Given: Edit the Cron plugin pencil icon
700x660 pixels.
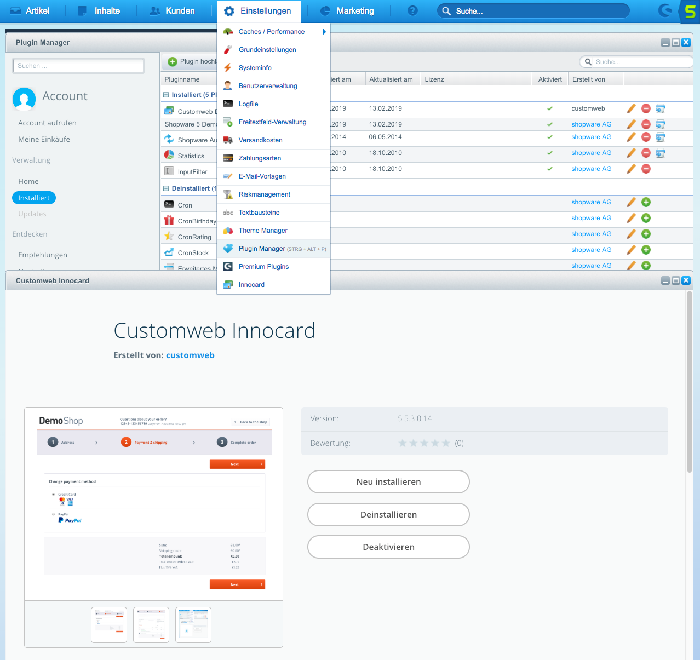Looking at the screenshot, I should point(632,203).
